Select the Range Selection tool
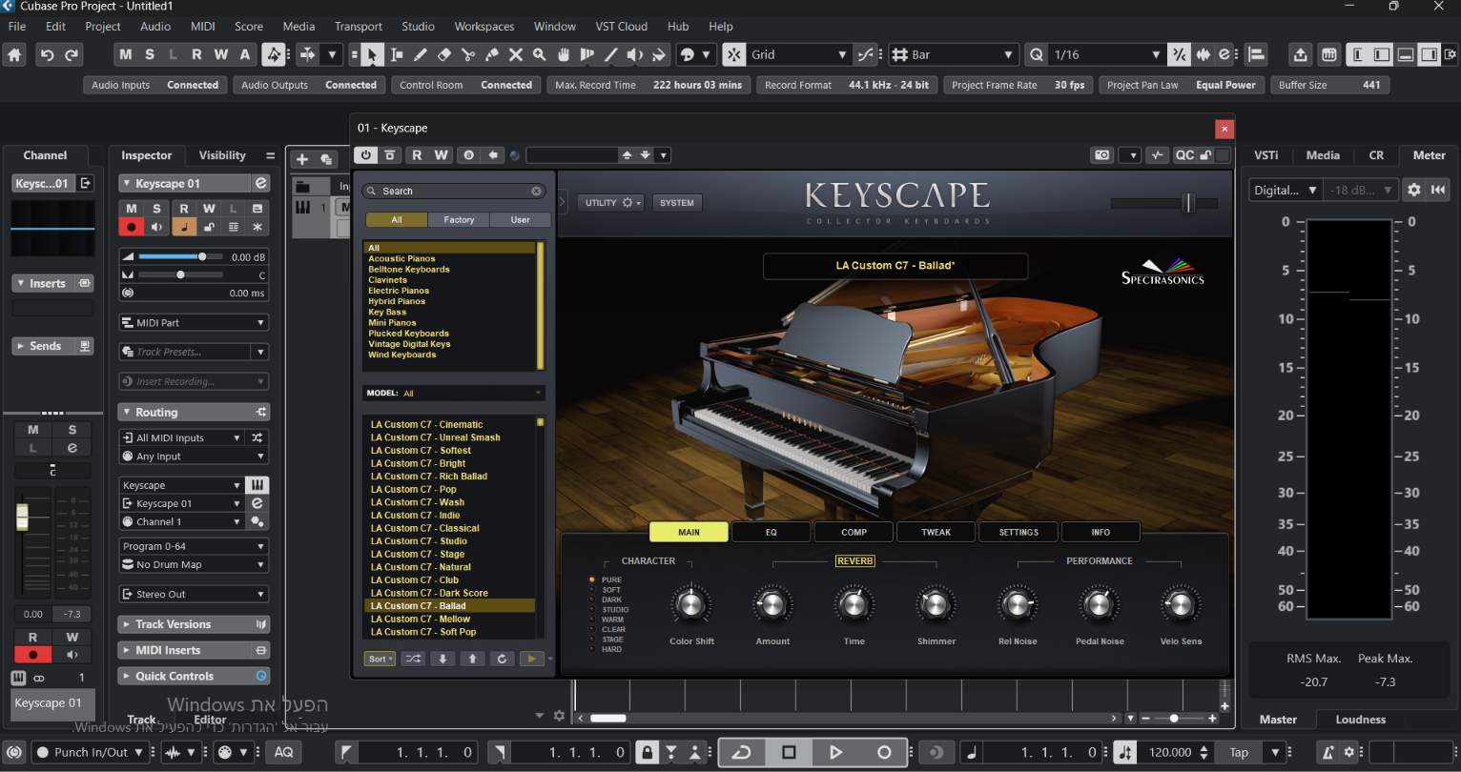 397,55
